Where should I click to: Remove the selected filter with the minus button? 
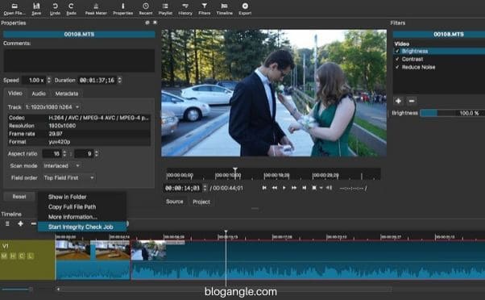(412, 101)
